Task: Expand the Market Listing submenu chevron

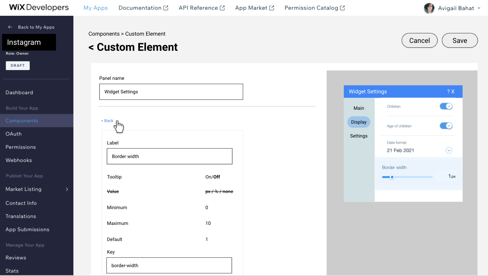Action: (x=67, y=189)
